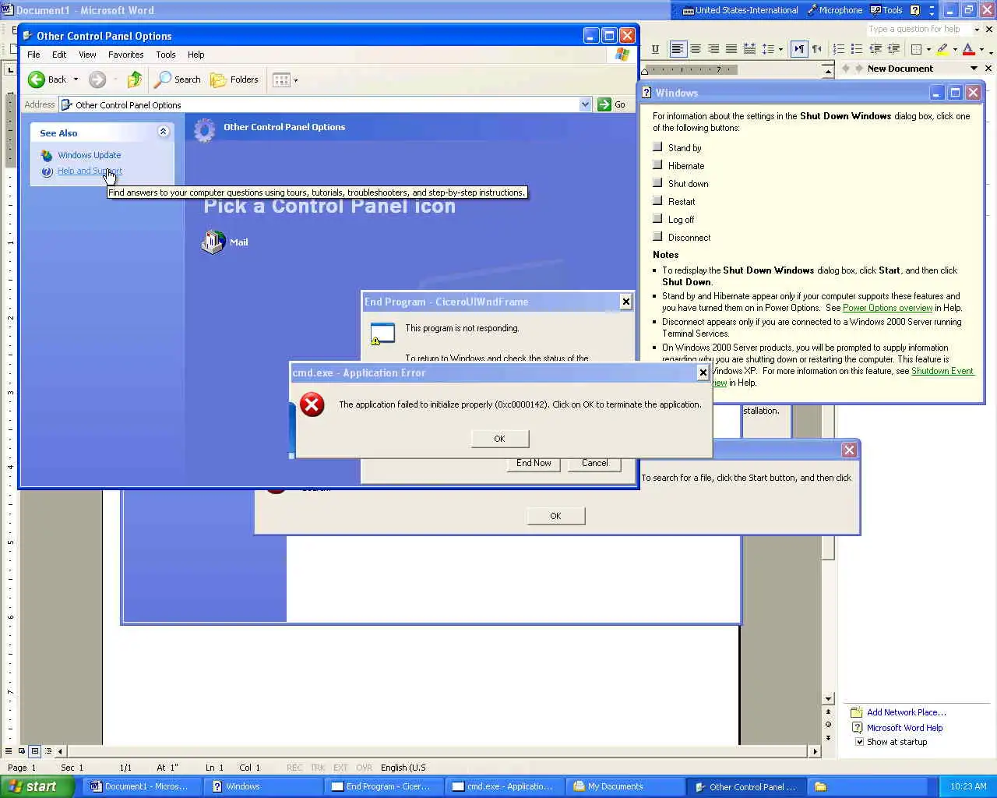Click the Go arrow button beside address bar
The height and width of the screenshot is (798, 997).
612,104
